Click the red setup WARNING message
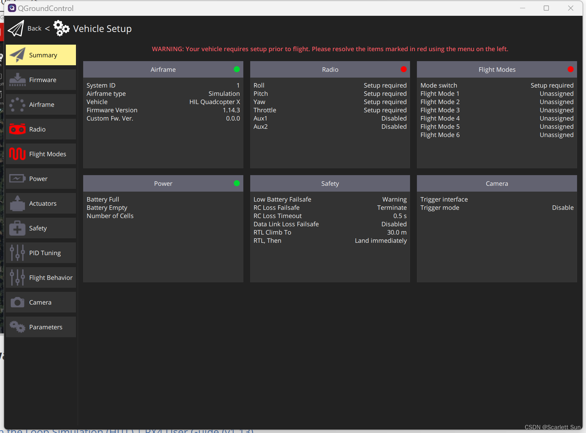Screen dimensions: 586x433 pyautogui.click(x=330, y=49)
